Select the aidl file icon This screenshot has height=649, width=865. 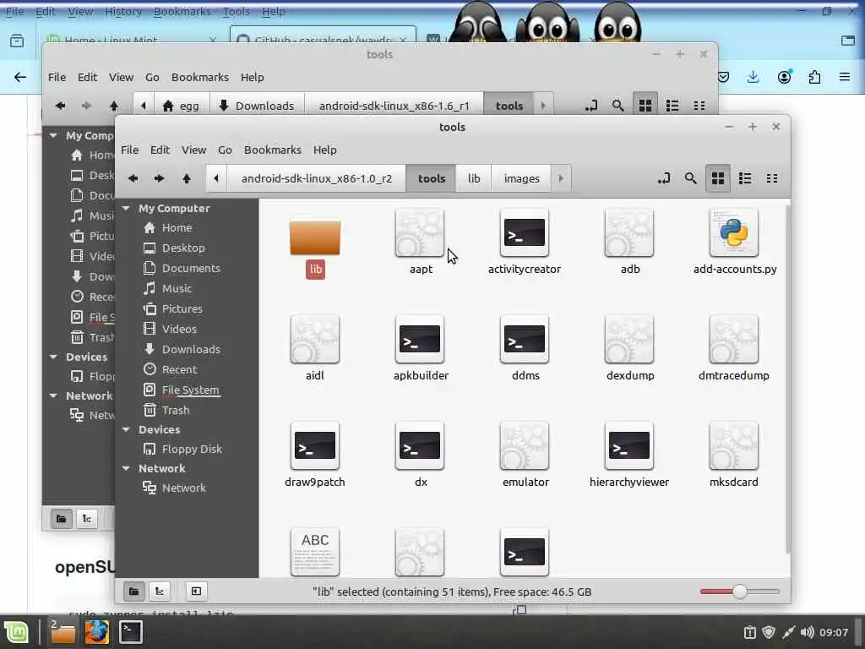[x=314, y=339]
